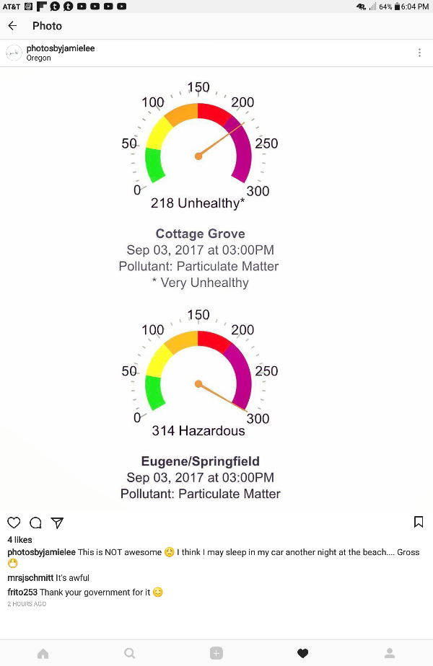
Task: Open the Search tab
Action: click(130, 653)
